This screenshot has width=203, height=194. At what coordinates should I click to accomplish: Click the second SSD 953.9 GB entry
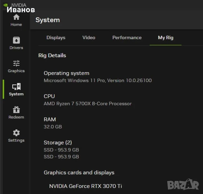click(x=61, y=157)
